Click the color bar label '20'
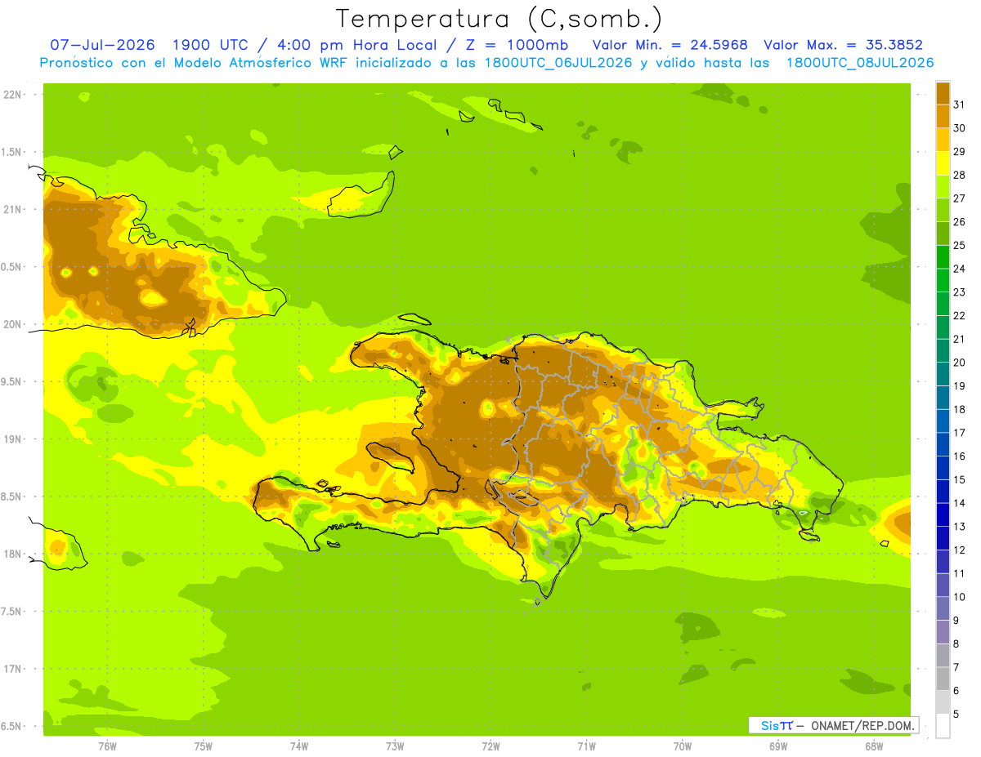Image resolution: width=981 pixels, height=757 pixels. point(959,363)
